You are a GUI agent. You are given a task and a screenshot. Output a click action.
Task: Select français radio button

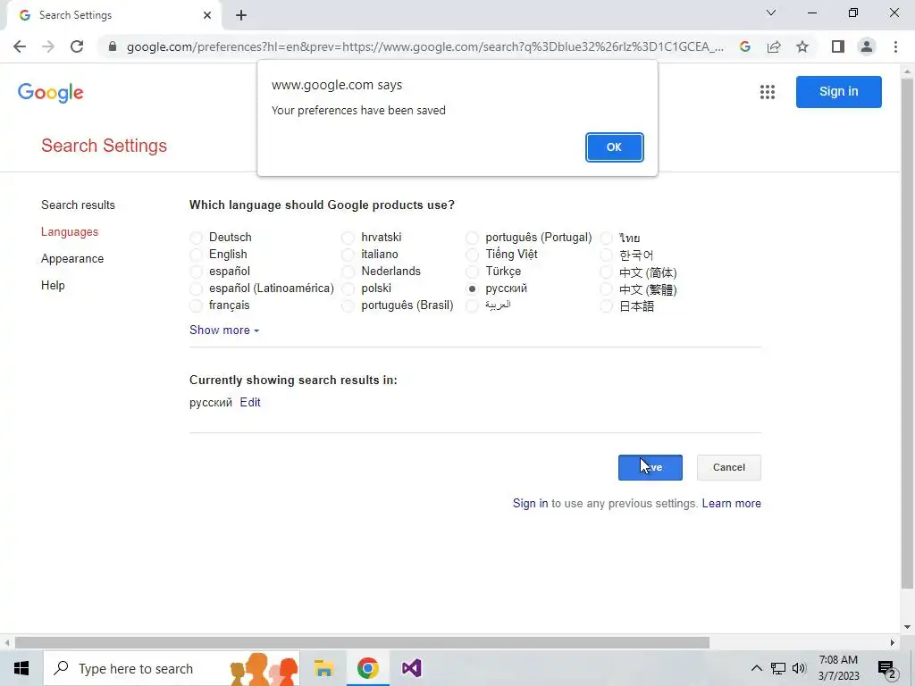(x=196, y=305)
